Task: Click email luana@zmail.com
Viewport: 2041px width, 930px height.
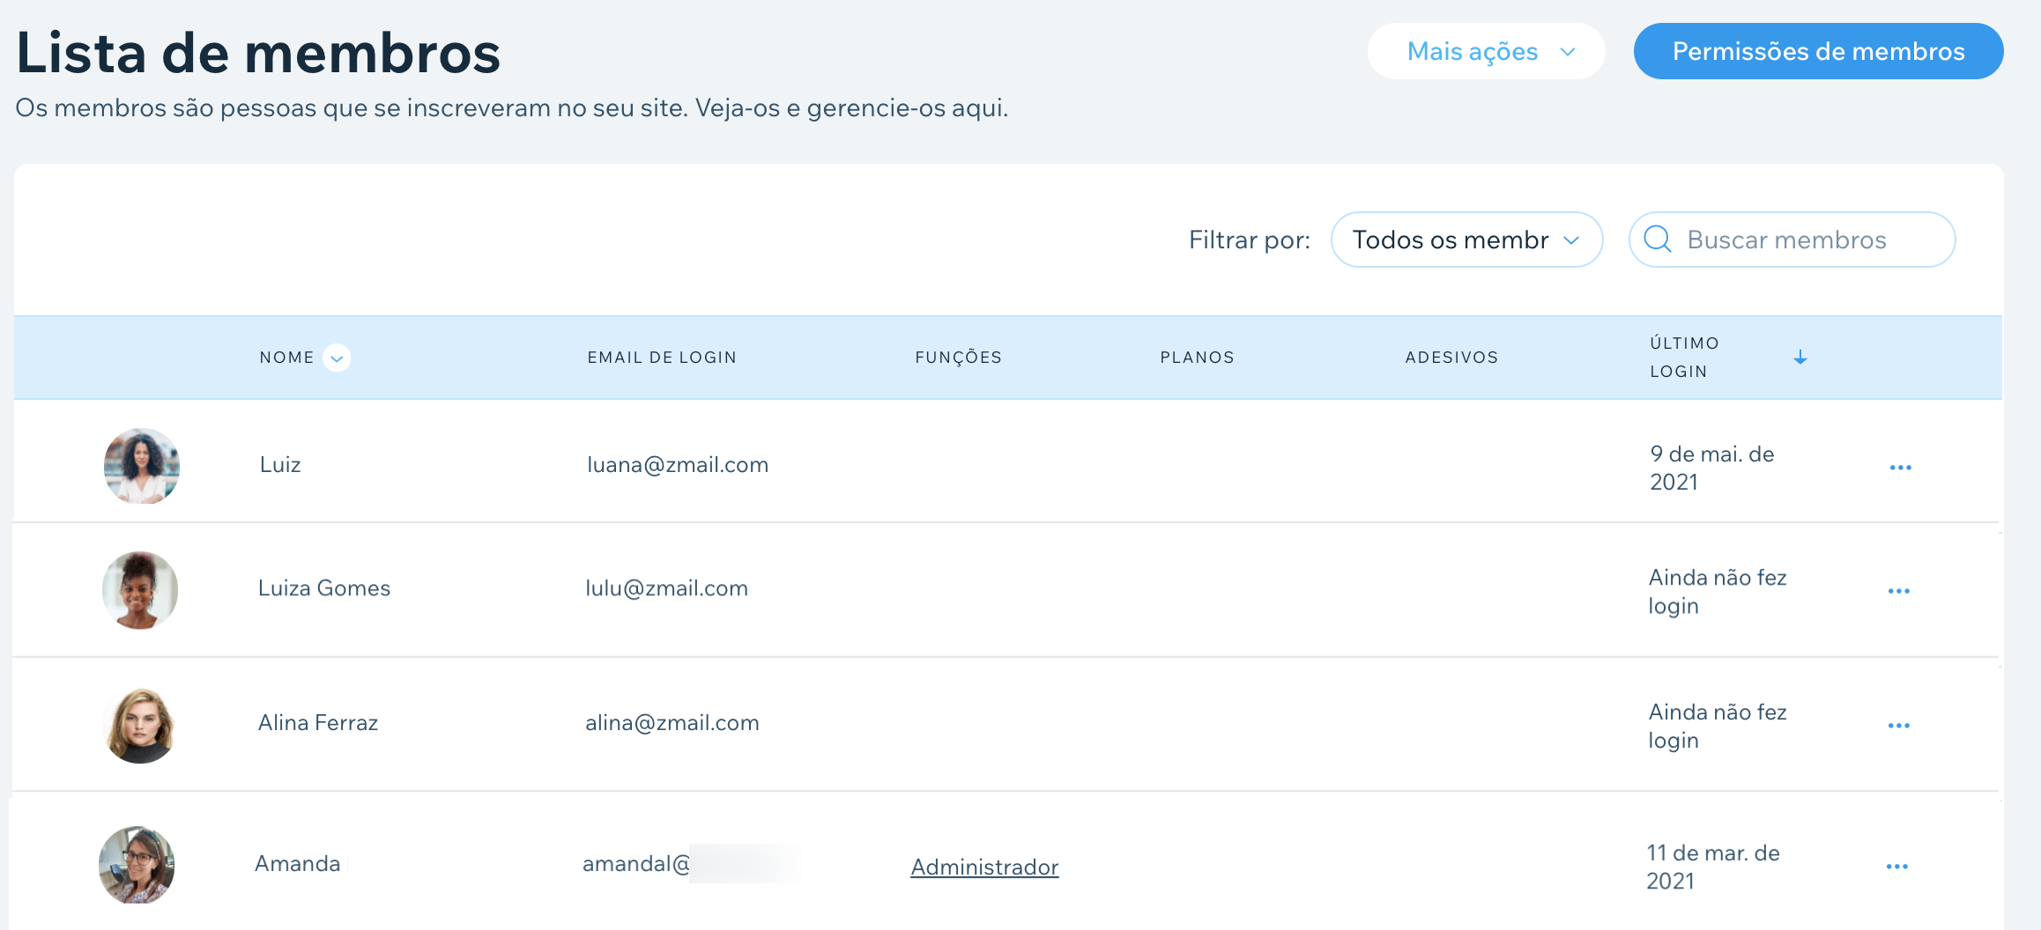Action: tap(678, 465)
